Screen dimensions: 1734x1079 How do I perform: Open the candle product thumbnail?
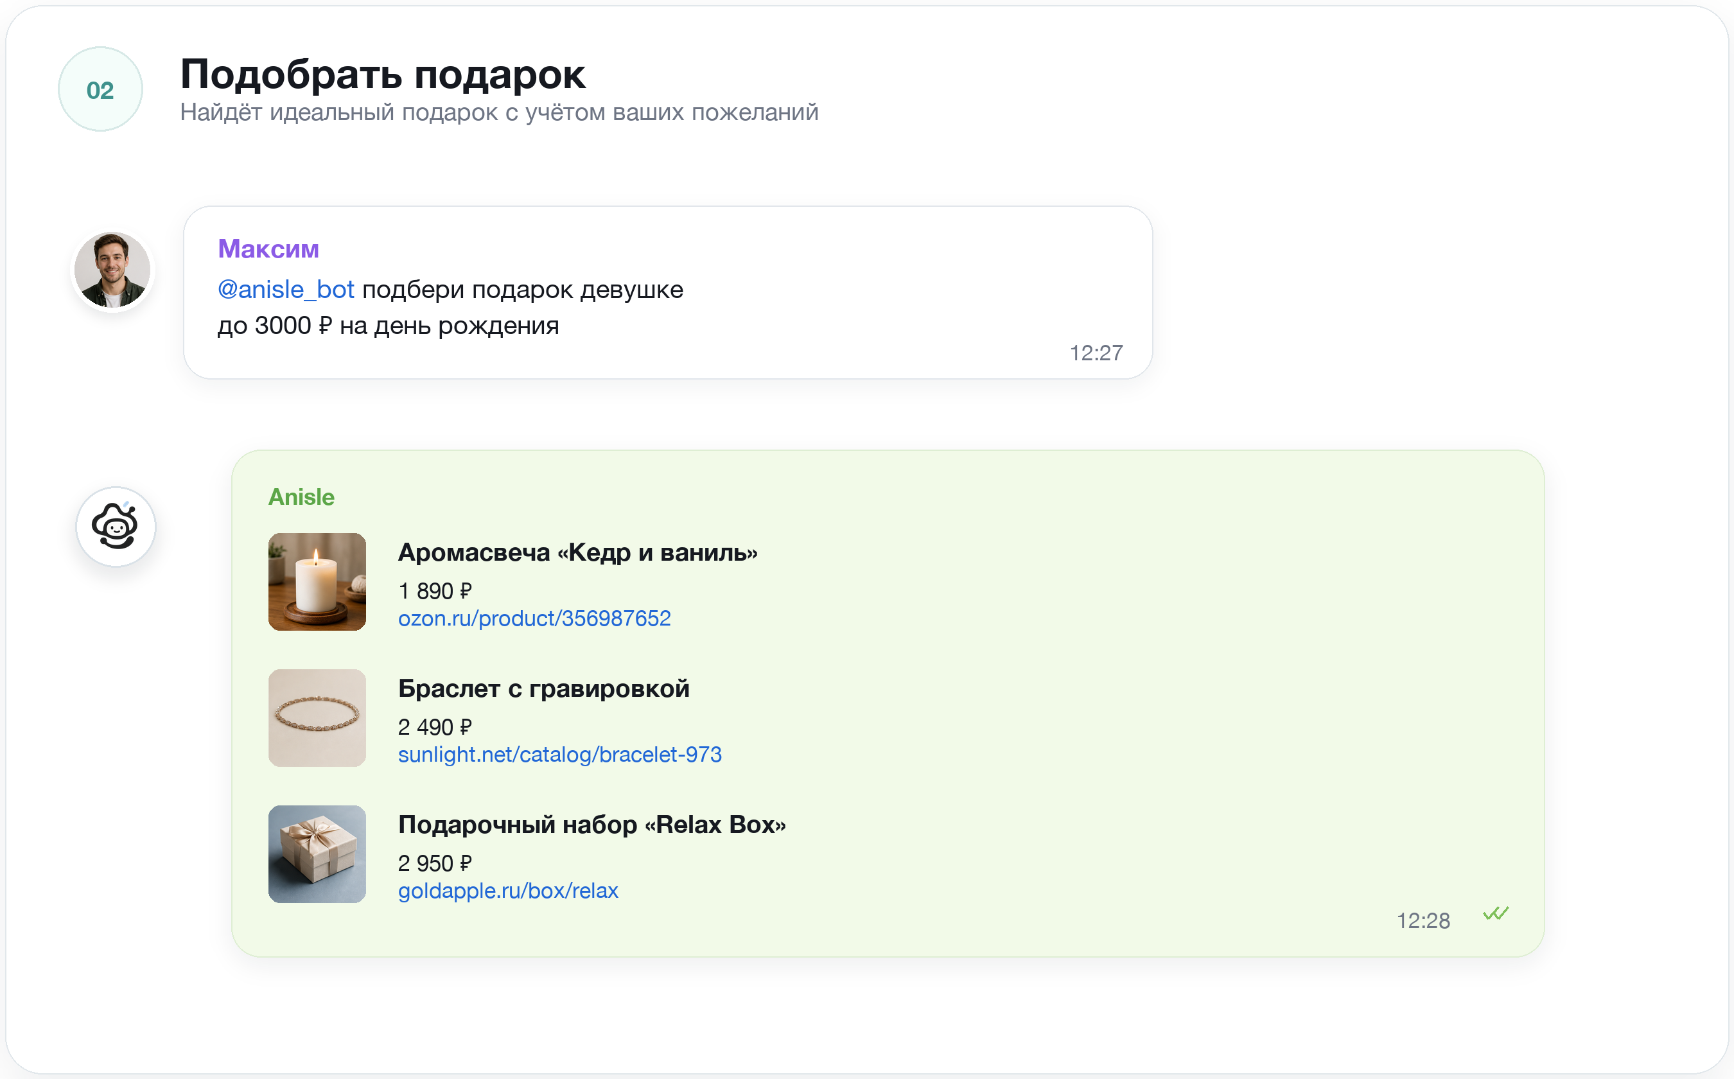coord(317,582)
